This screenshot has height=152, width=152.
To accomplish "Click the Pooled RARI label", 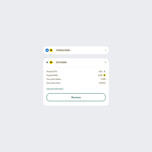I will tap(52, 75).
